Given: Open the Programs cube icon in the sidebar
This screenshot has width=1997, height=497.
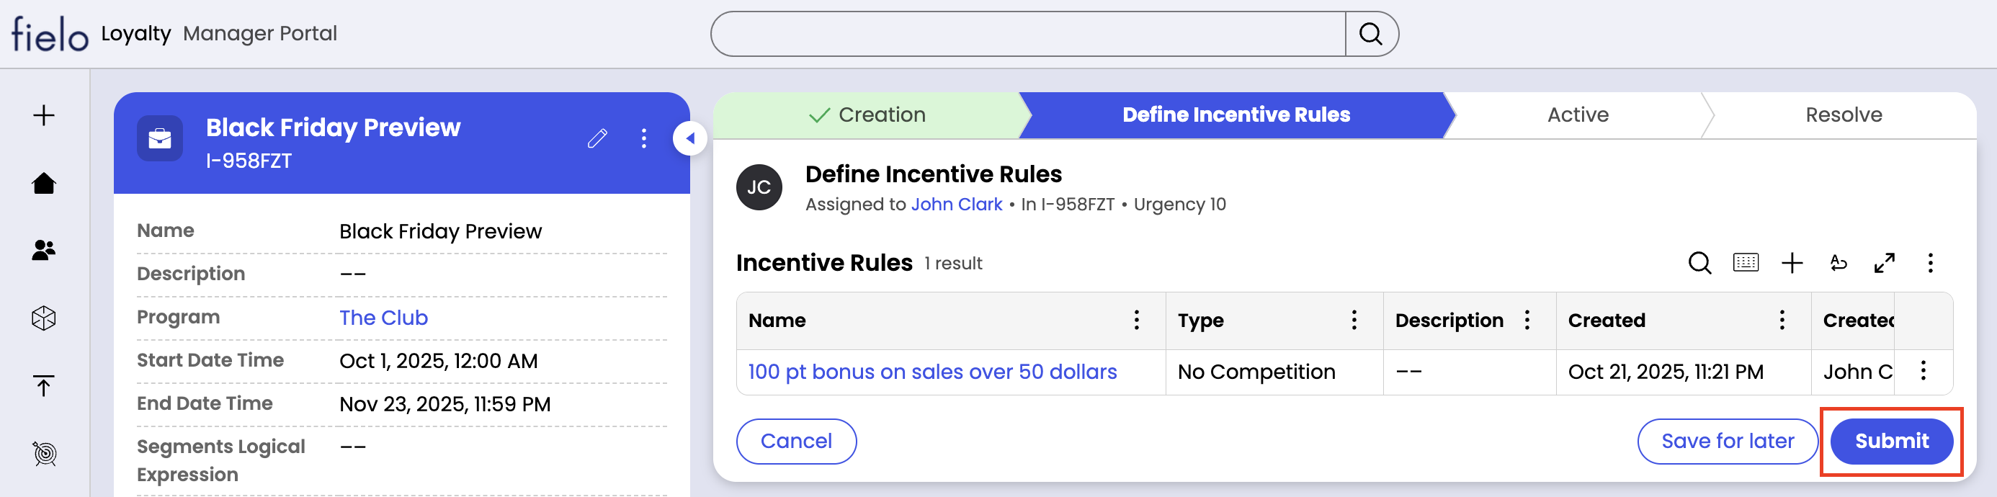Looking at the screenshot, I should point(43,318).
